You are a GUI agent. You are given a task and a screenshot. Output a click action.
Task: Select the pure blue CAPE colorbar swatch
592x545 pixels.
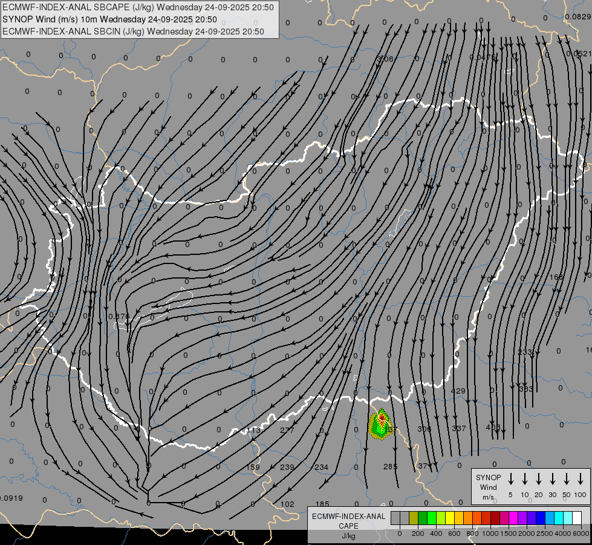(x=540, y=518)
